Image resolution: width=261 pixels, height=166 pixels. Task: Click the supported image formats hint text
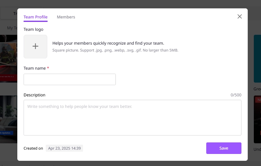115,50
